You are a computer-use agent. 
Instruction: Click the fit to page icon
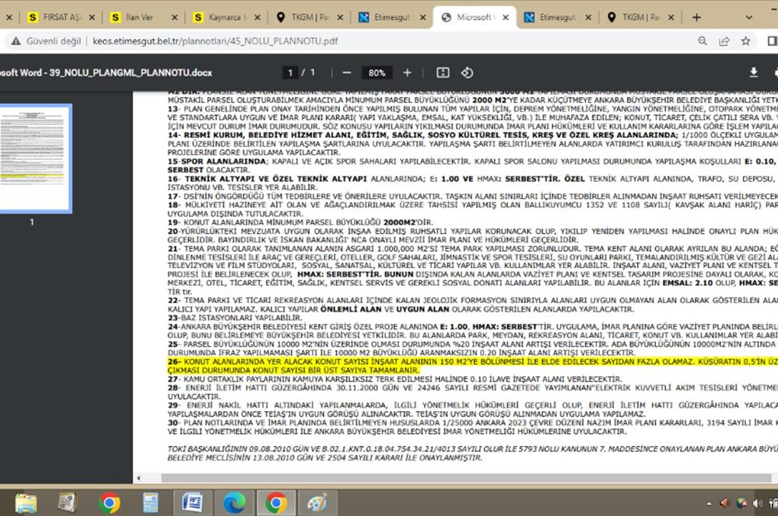(x=443, y=72)
